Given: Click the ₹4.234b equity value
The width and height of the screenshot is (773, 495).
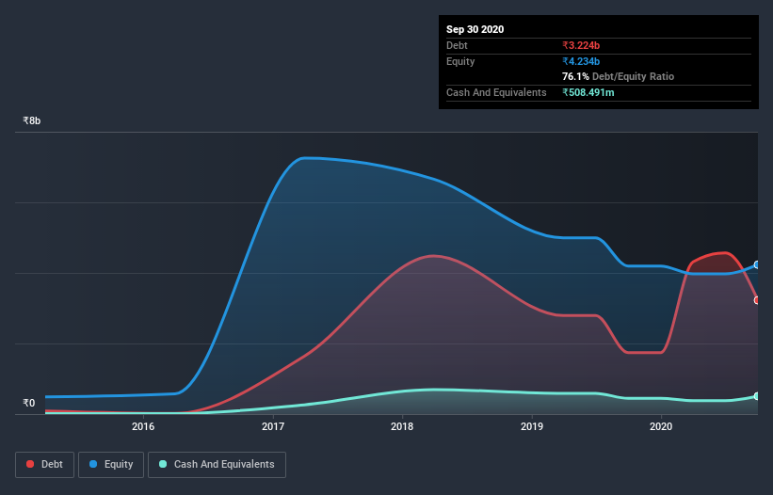Looking at the screenshot, I should (581, 61).
